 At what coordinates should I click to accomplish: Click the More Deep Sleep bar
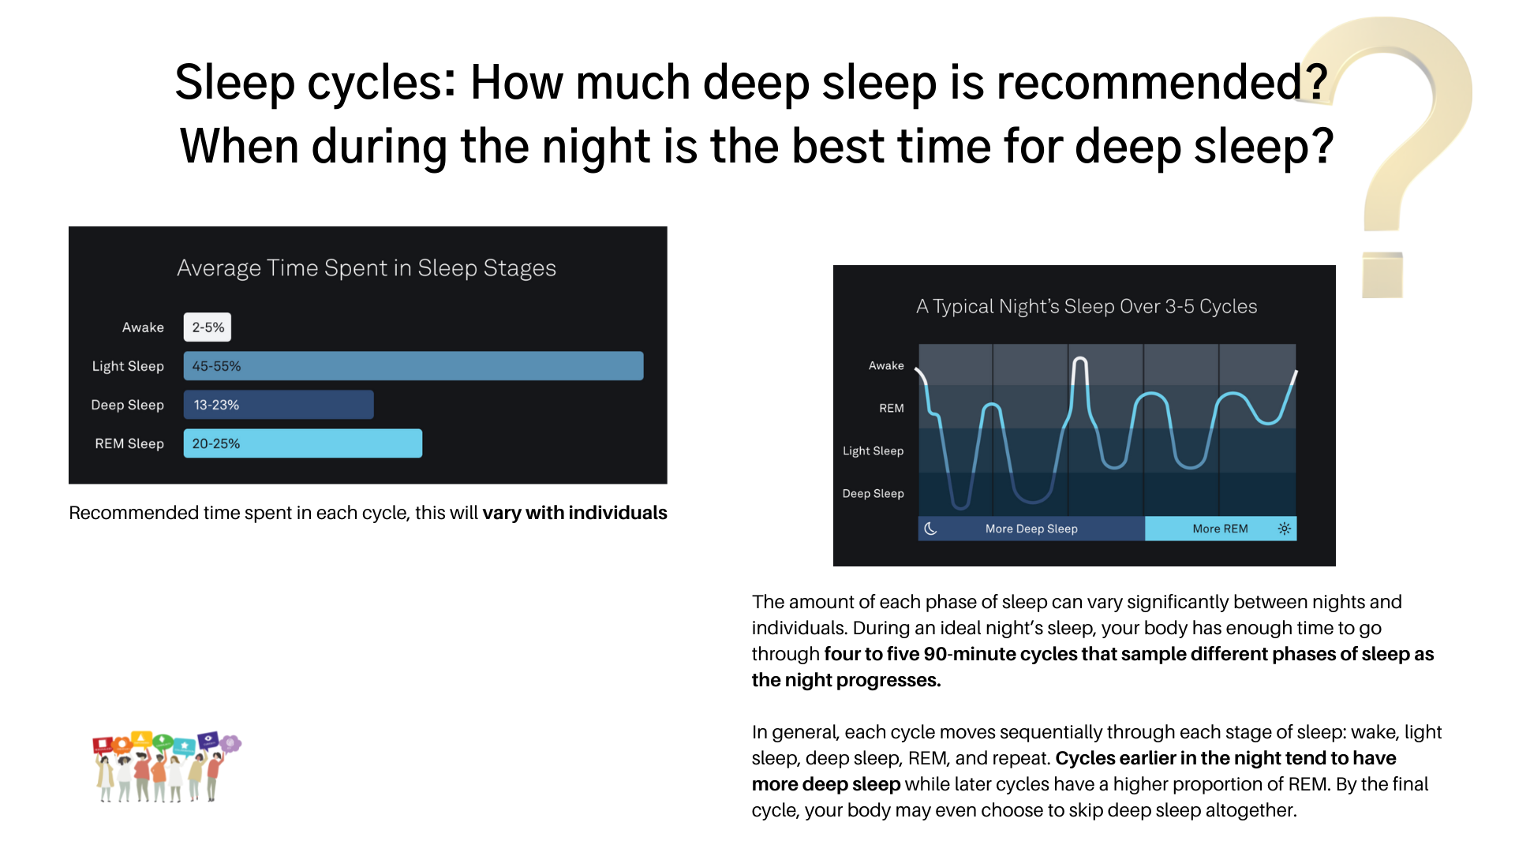(x=1031, y=529)
